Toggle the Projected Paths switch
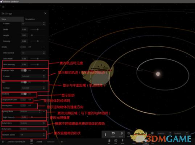This screenshot has height=145, width=195. (24, 70)
